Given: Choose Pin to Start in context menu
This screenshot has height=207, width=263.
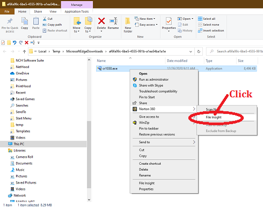Looking at the screenshot, I should (x=147, y=97).
